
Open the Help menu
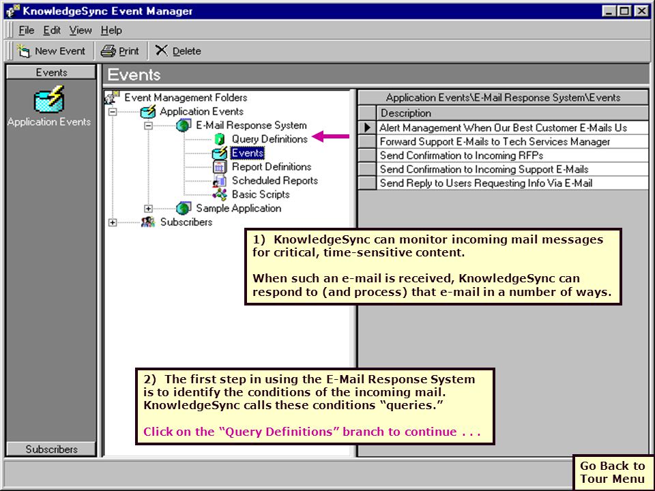[x=111, y=31]
